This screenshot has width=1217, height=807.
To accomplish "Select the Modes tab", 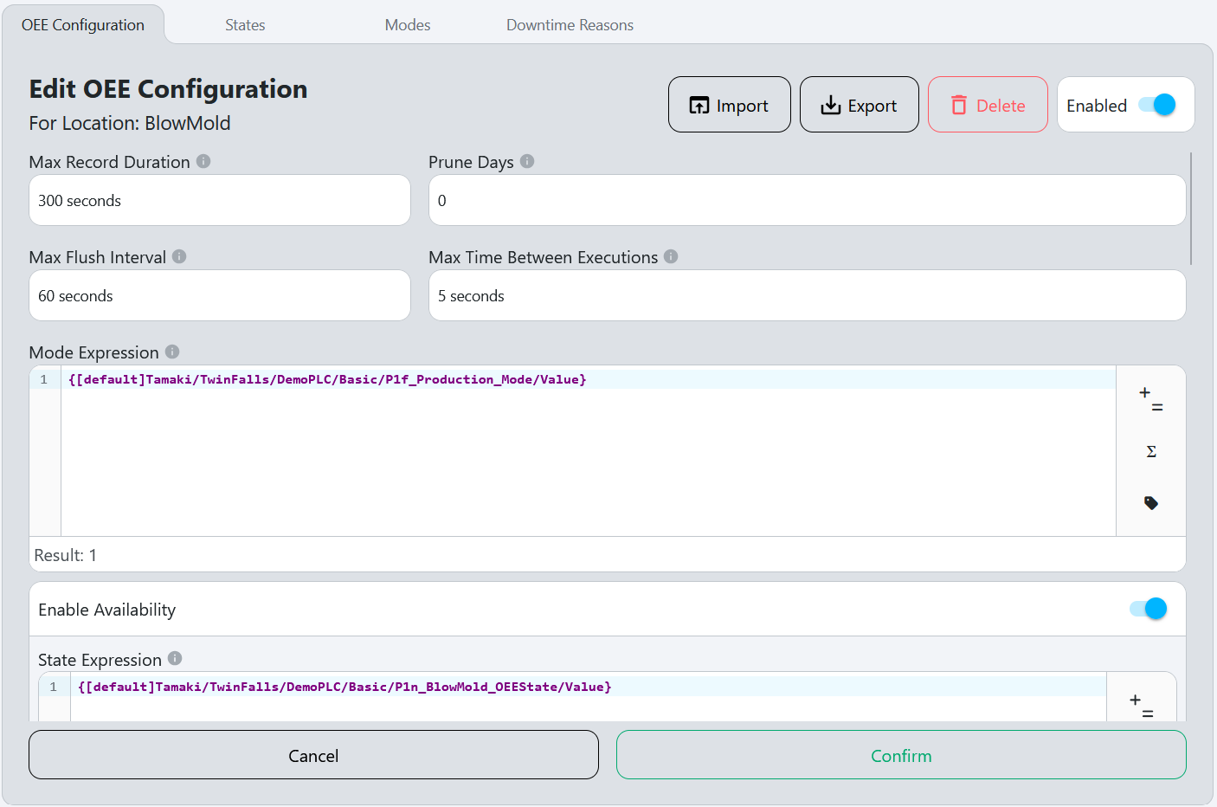I will pyautogui.click(x=408, y=24).
